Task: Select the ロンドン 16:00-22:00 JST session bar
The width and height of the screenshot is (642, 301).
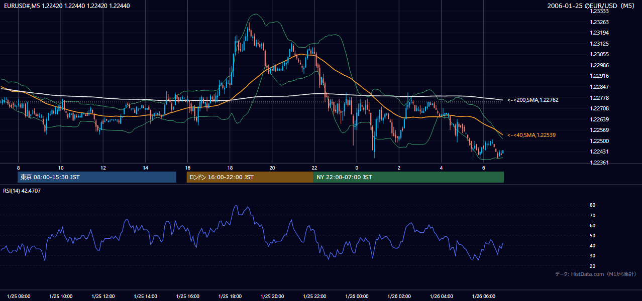Action: pos(250,177)
